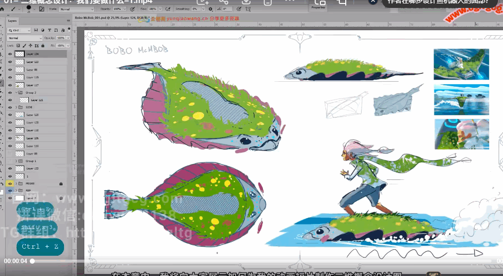Hide Layer 117 eye icon

click(10, 85)
